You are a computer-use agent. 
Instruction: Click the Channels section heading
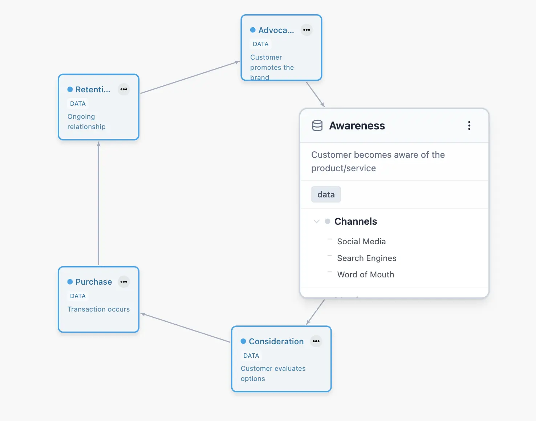(356, 221)
